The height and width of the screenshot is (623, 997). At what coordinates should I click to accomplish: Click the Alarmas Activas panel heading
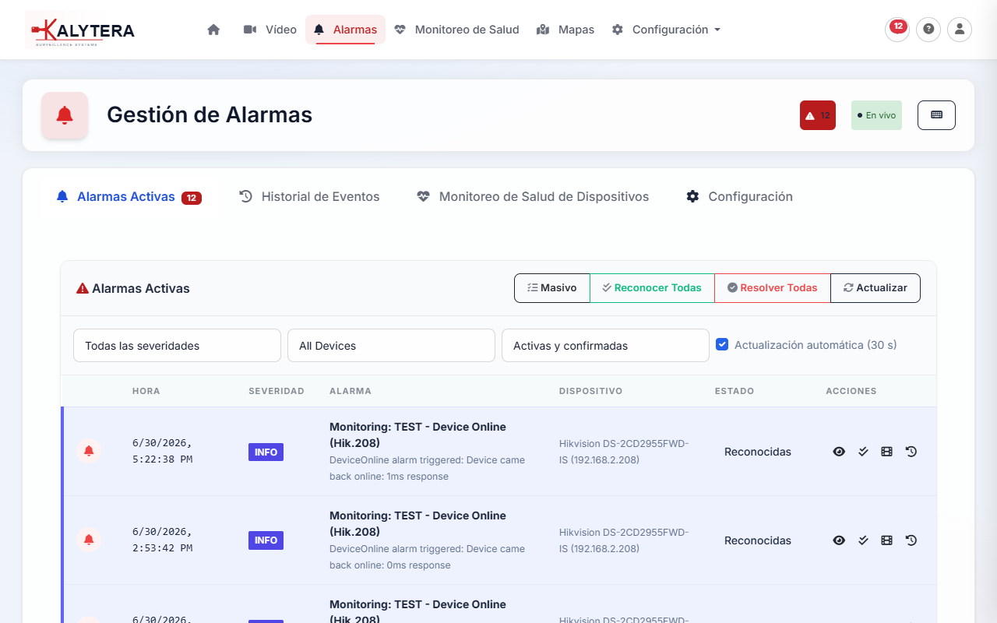click(133, 288)
